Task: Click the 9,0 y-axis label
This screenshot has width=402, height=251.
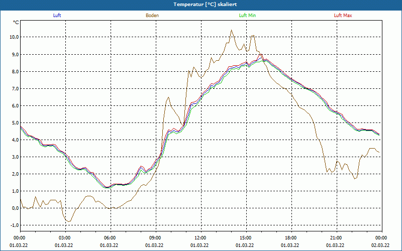Action: point(15,54)
